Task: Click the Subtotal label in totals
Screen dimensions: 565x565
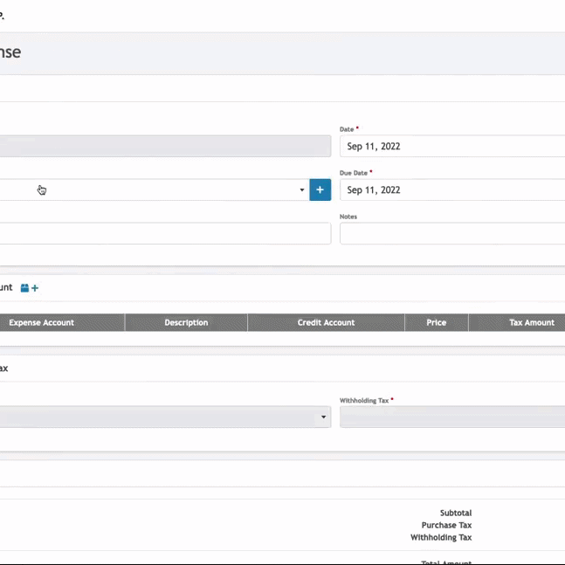Action: [x=456, y=513]
